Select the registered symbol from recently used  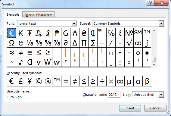(48, 81)
